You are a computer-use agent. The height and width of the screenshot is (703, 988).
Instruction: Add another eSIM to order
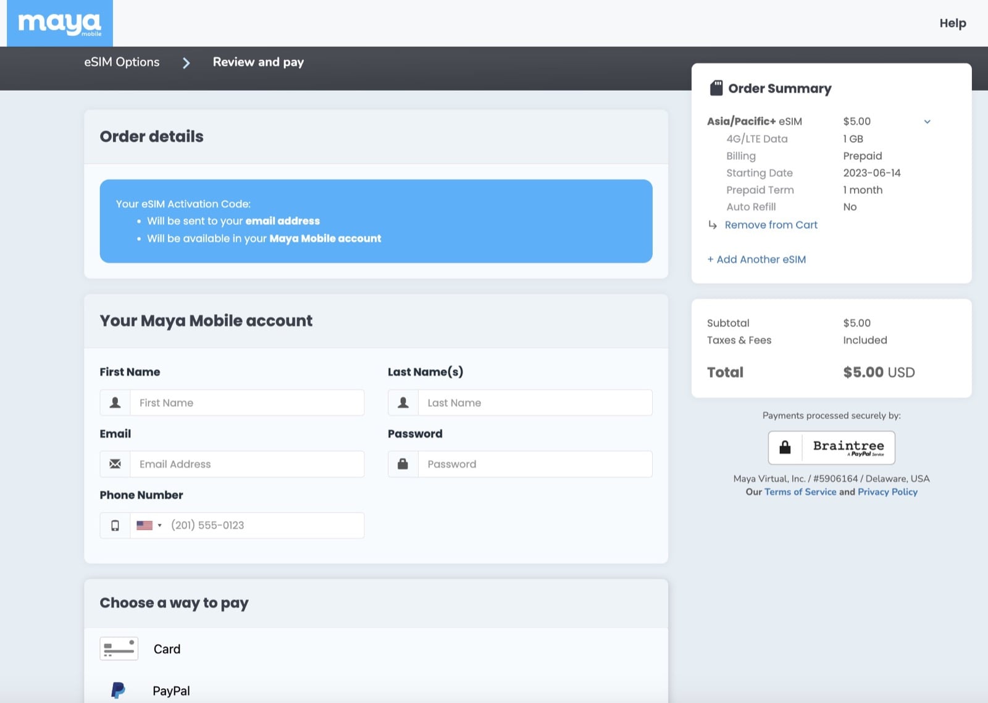pyautogui.click(x=756, y=259)
